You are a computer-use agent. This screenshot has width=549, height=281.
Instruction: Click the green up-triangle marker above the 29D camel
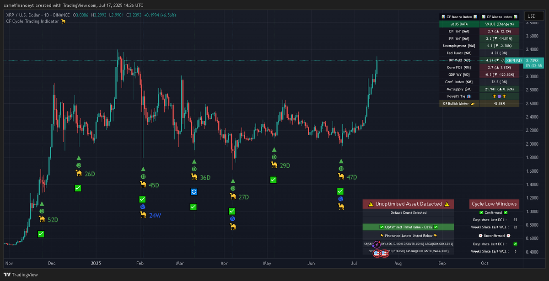coord(274,149)
